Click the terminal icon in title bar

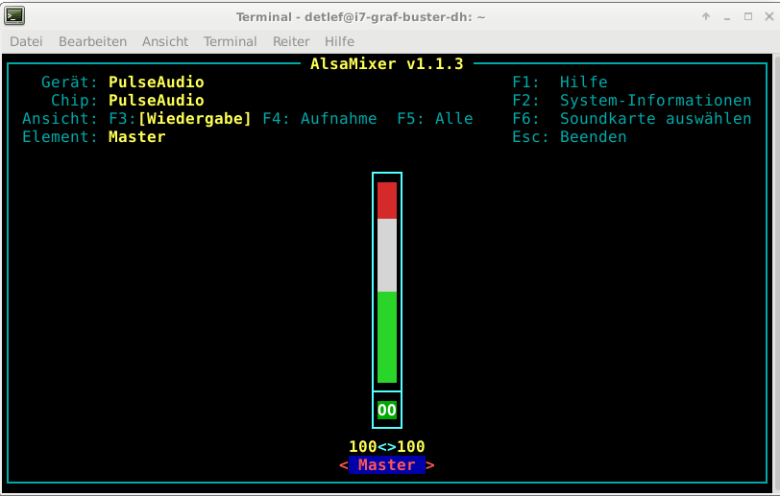pos(14,16)
